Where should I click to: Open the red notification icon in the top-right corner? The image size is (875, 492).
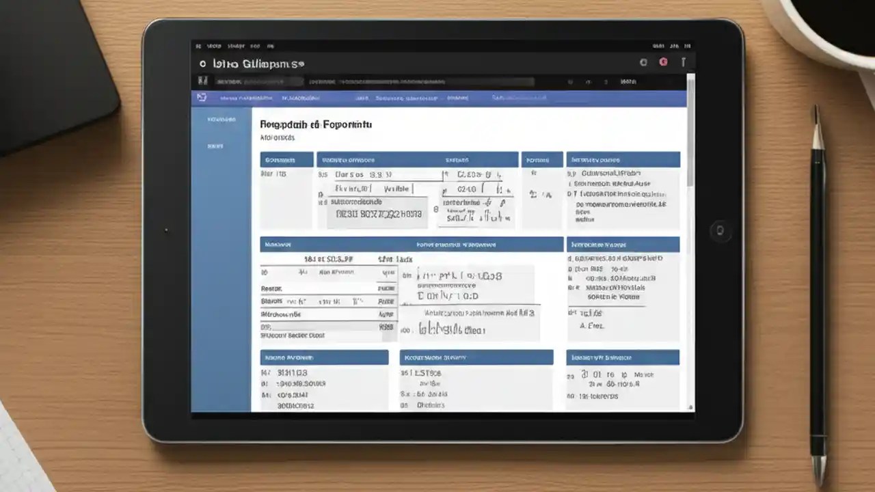coord(663,62)
